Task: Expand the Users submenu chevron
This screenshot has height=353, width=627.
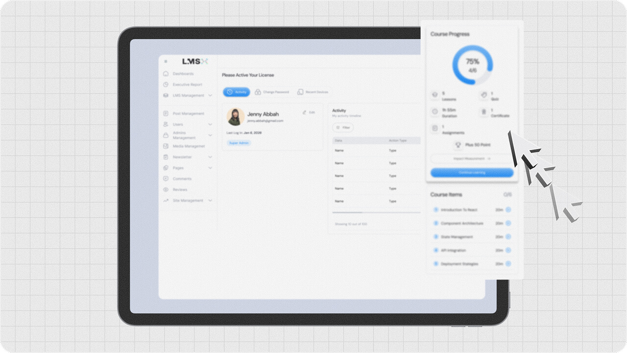Action: 210,125
